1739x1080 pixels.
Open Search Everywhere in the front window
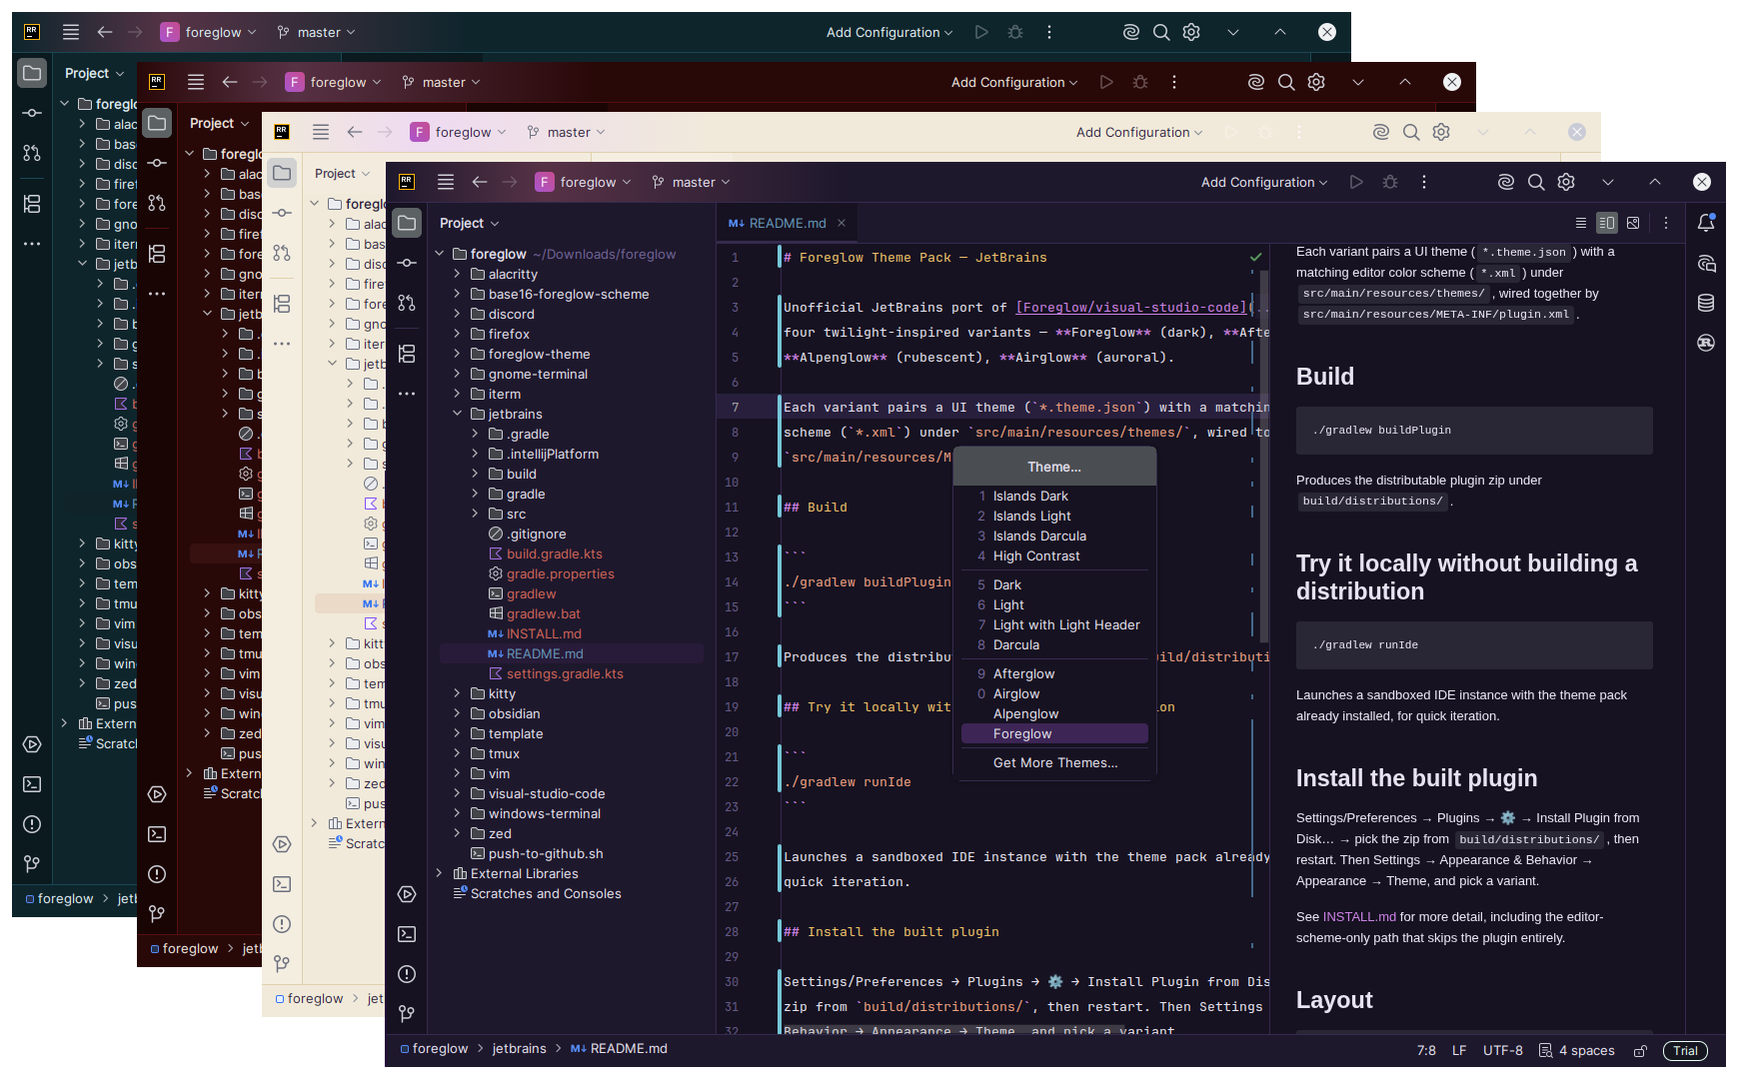click(1536, 182)
